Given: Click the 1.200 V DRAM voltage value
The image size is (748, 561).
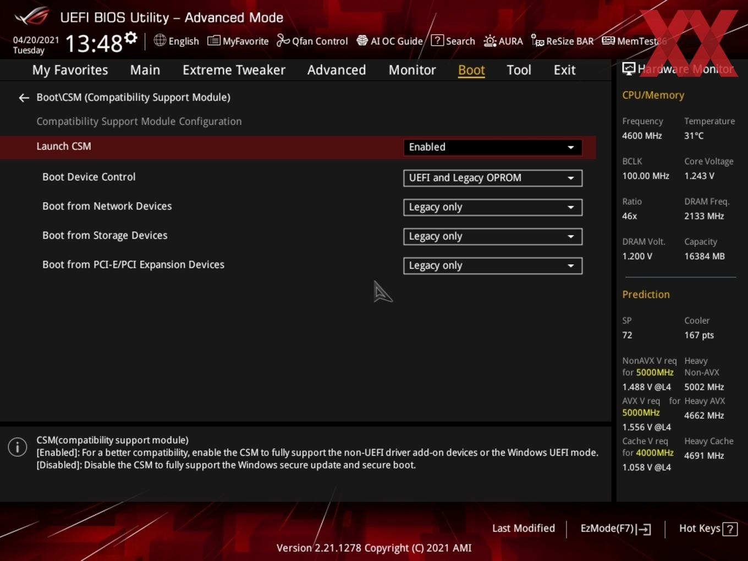Looking at the screenshot, I should [637, 256].
